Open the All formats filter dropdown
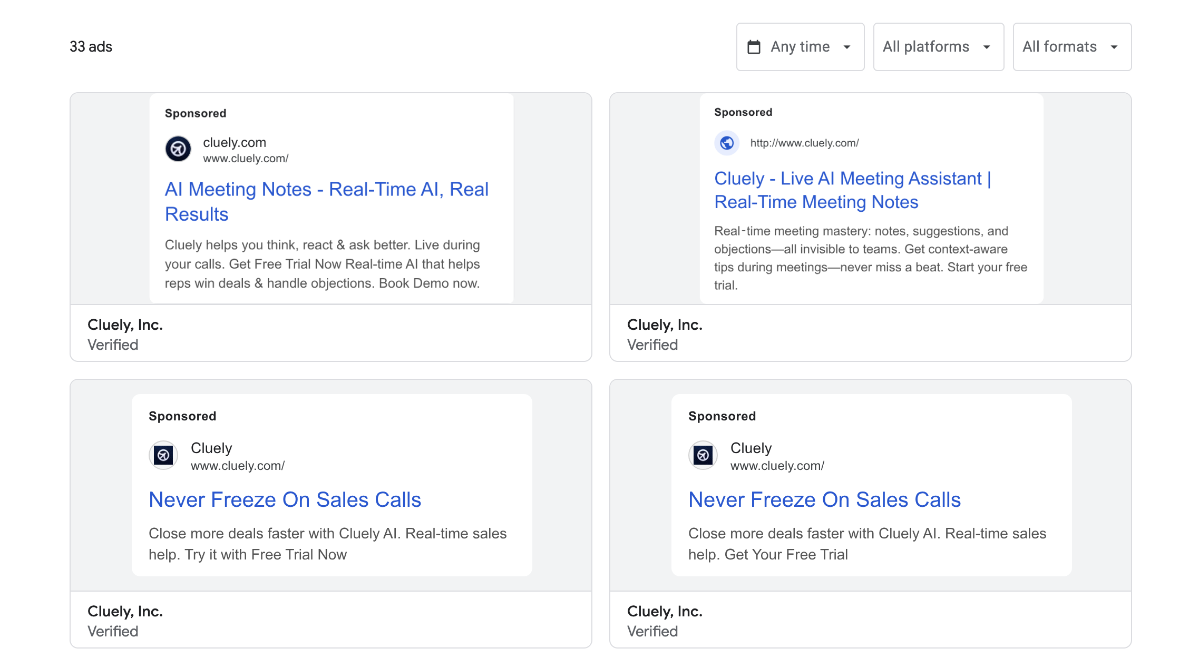 coord(1072,47)
